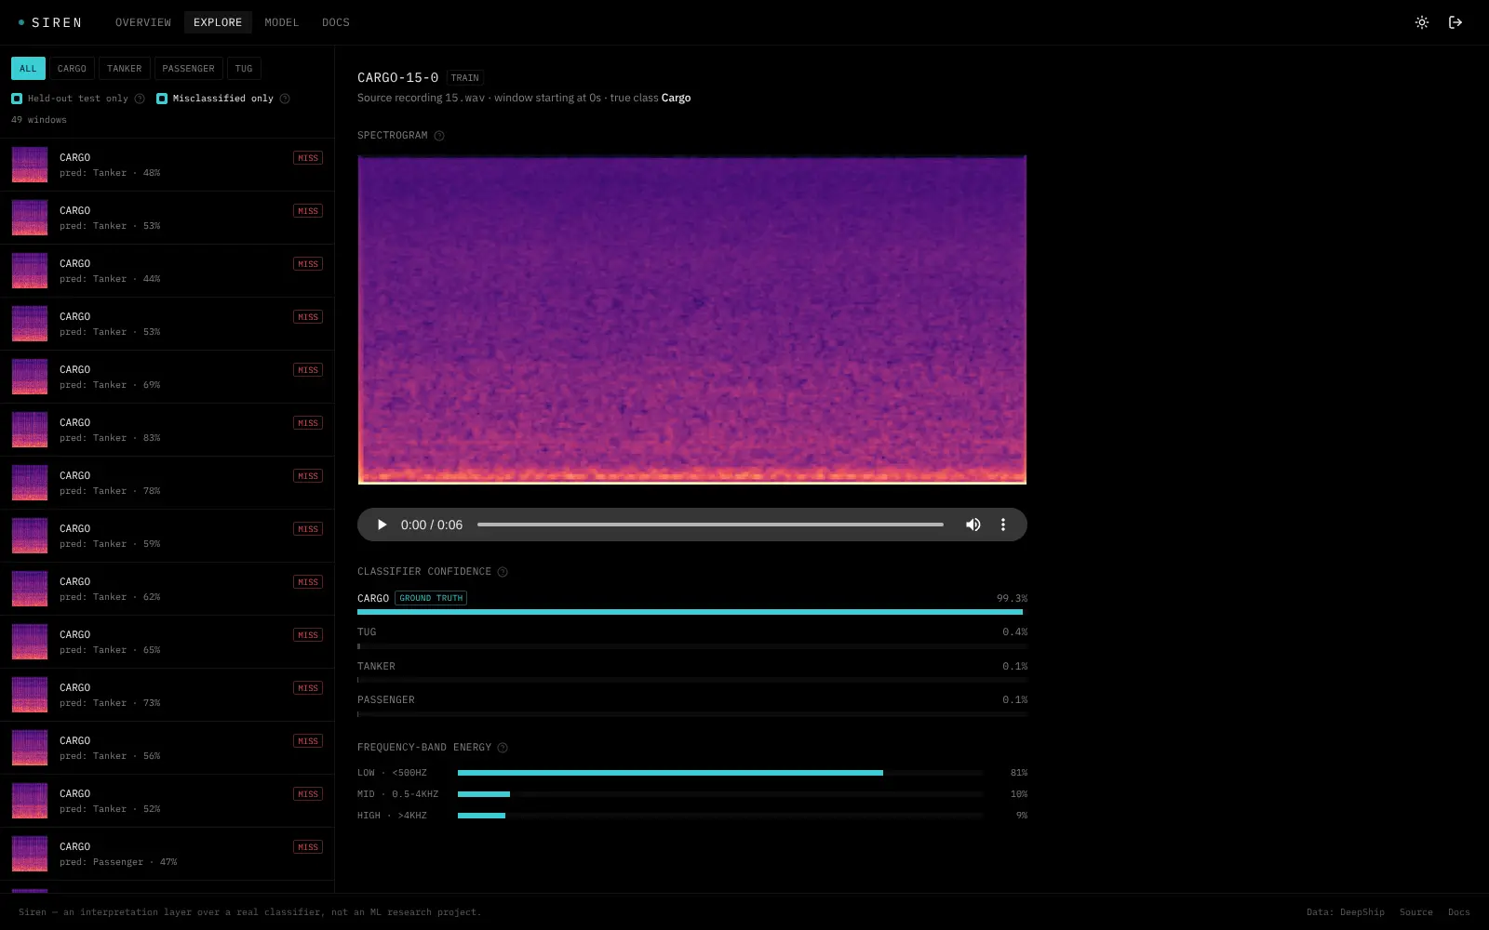Screen dimensions: 1489x930
Task: Open Cargo row predicted Tanker 56%
Action: coord(168,748)
